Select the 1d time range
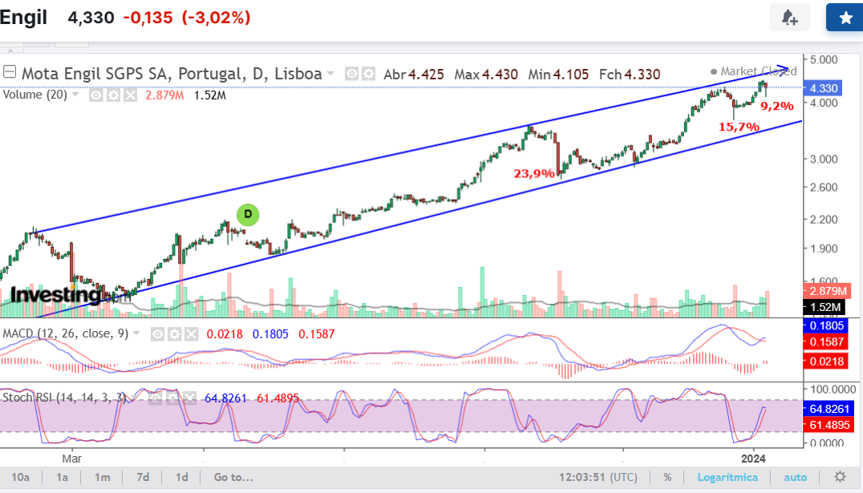This screenshot has height=493, width=863. pyautogui.click(x=181, y=477)
